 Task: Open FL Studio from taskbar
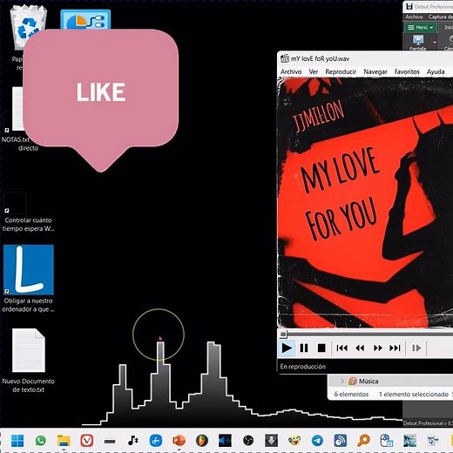click(x=202, y=441)
